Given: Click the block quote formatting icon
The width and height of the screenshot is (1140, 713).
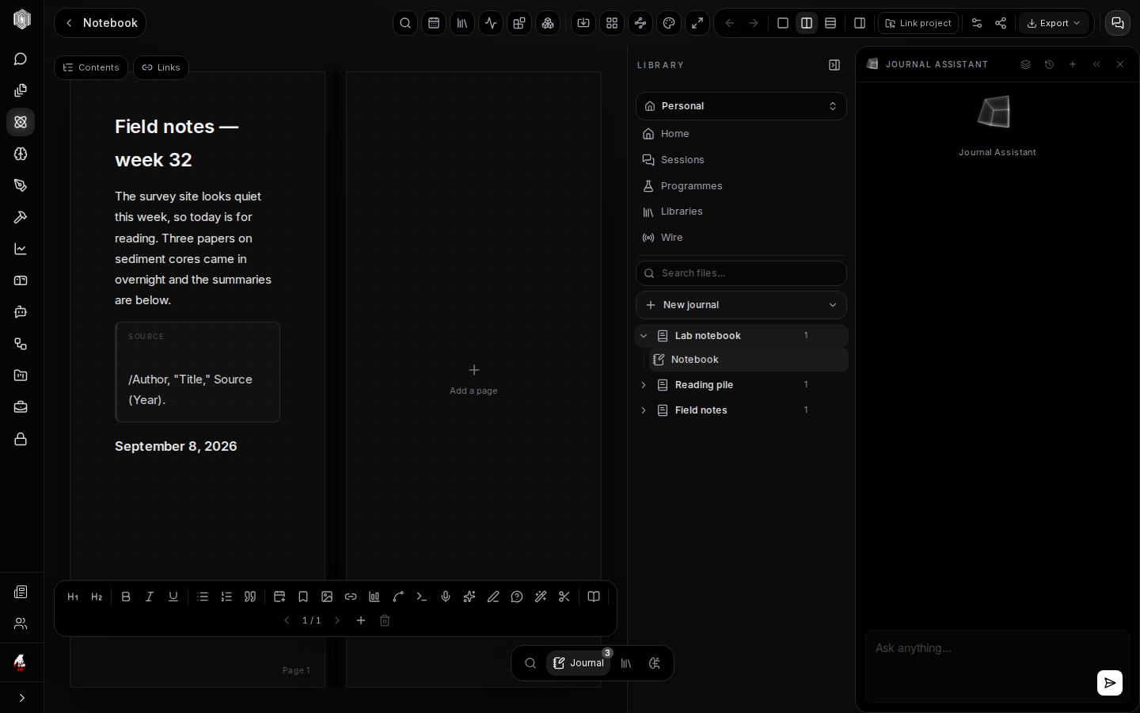Looking at the screenshot, I should click(250, 597).
